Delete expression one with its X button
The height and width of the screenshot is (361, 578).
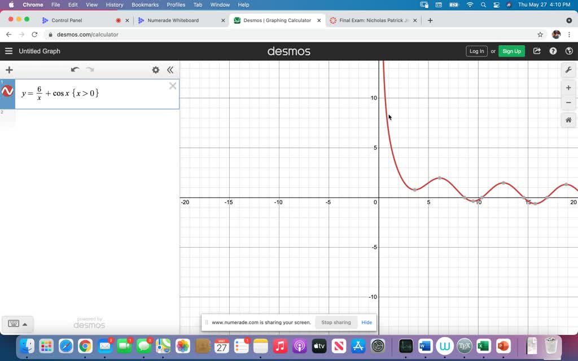click(x=173, y=86)
